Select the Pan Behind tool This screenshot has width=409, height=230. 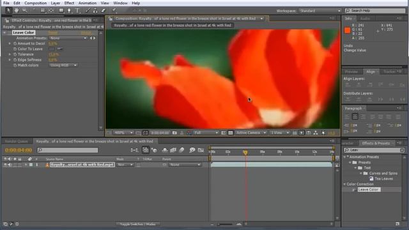click(x=51, y=10)
